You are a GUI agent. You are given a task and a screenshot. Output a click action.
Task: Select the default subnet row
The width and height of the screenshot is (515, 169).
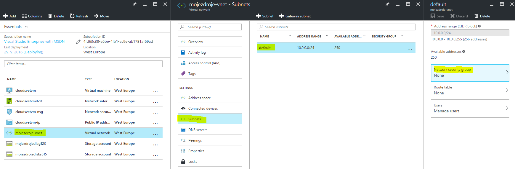[336, 48]
